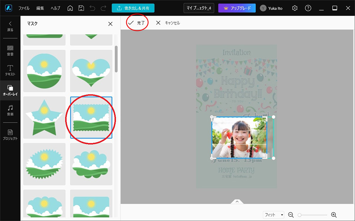Open the 音楽 music panel

point(10,110)
